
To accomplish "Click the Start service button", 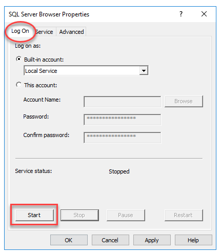I will 34,215.
